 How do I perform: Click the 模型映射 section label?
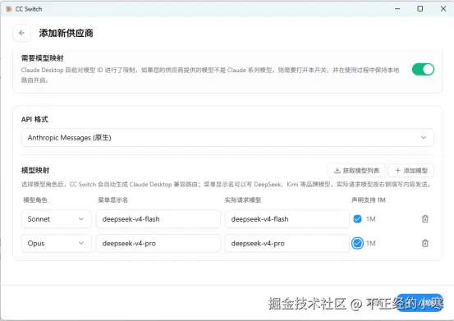point(35,170)
